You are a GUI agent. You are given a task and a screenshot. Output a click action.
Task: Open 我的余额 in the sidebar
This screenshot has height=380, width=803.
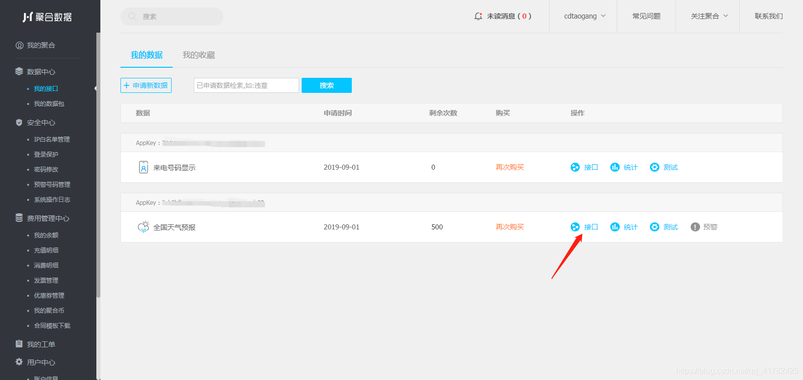click(46, 235)
